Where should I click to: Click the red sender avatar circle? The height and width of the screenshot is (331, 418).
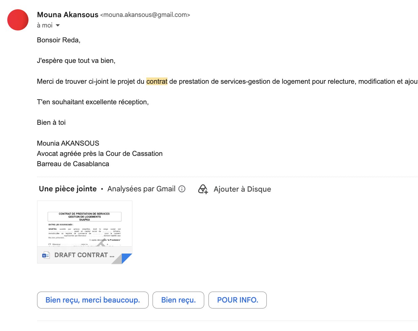pyautogui.click(x=18, y=20)
